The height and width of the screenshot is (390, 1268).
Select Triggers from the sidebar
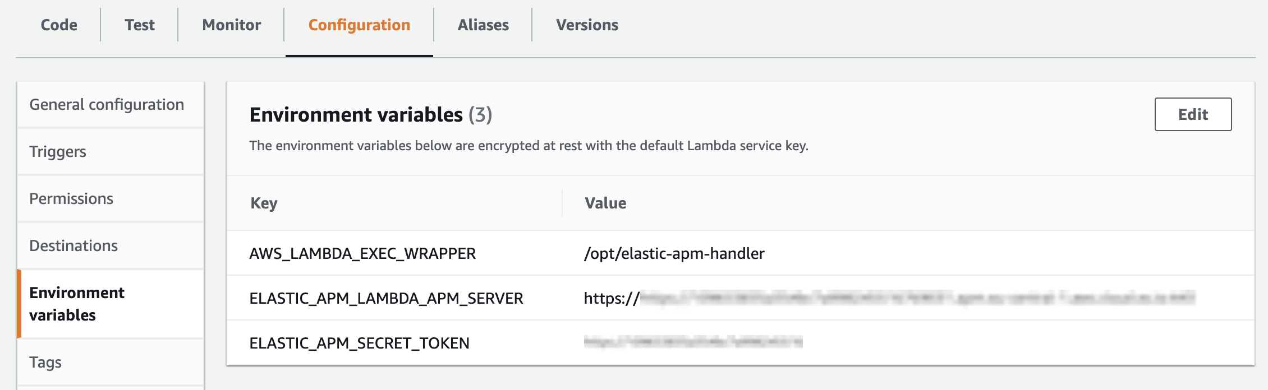[x=58, y=151]
